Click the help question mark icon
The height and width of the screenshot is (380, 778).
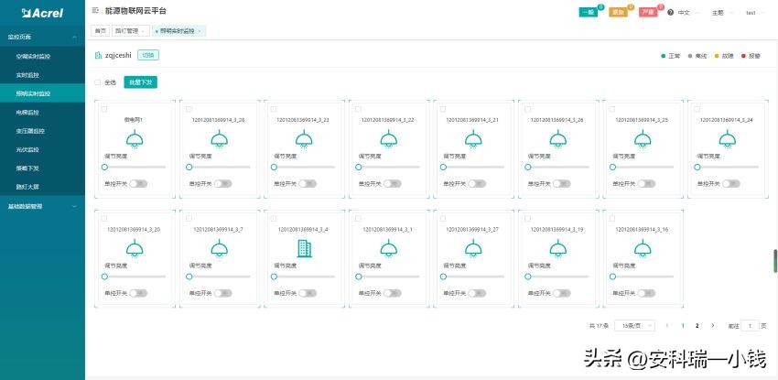(x=670, y=13)
